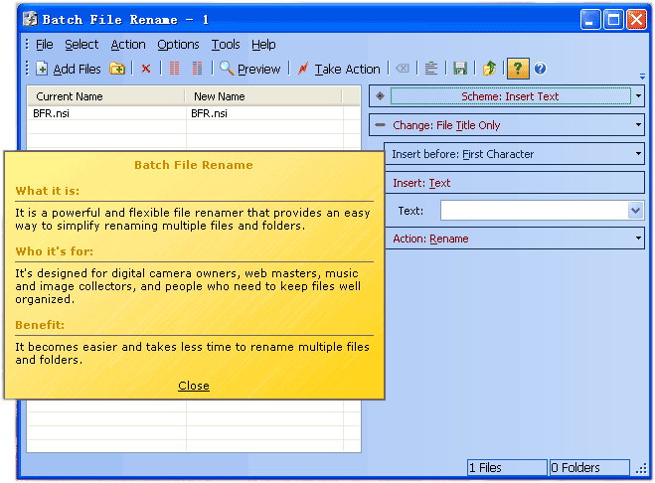
Task: Open the Tools menu
Action: pos(226,45)
